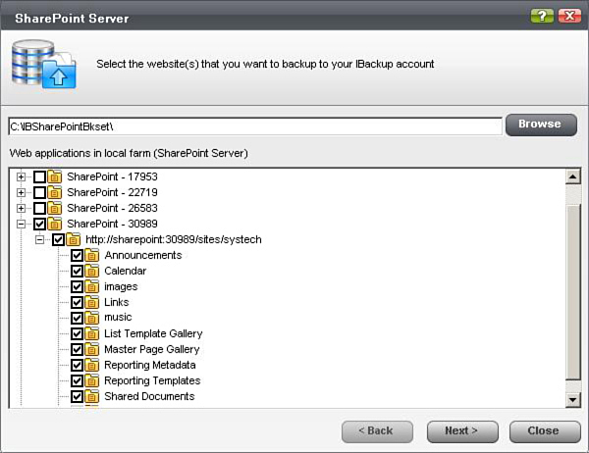Click folder icon beside SharePoint - 26583

pos(55,208)
